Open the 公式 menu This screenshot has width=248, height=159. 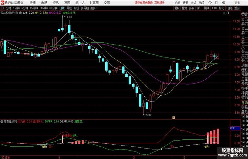point(194,3)
